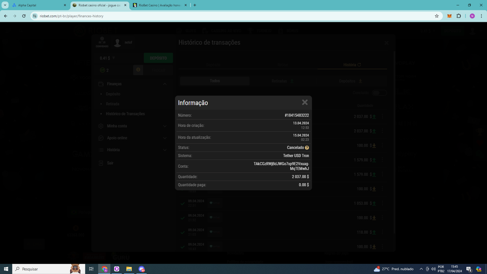Expand the Apoio online section
Image resolution: width=487 pixels, height=274 pixels.
pos(165,138)
